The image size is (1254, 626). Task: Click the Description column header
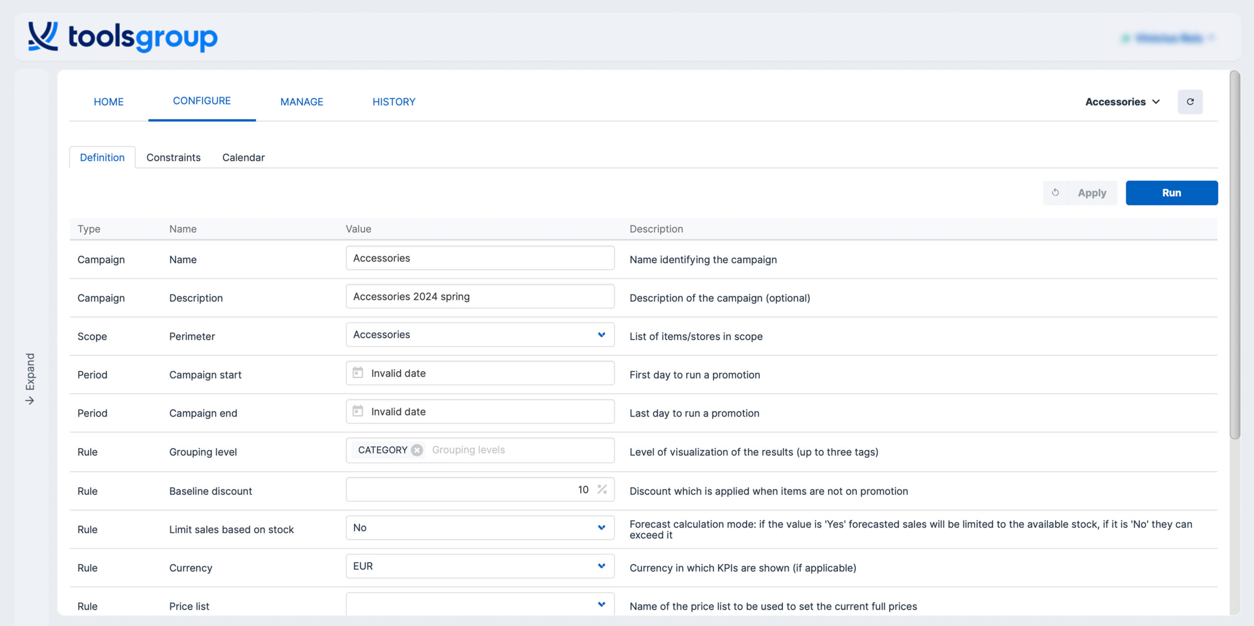[x=656, y=229]
